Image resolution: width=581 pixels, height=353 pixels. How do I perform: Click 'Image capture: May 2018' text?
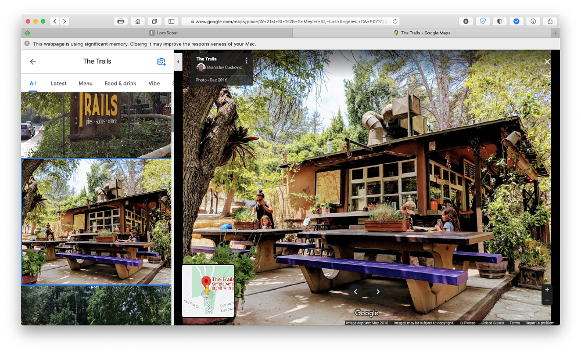[x=367, y=323]
